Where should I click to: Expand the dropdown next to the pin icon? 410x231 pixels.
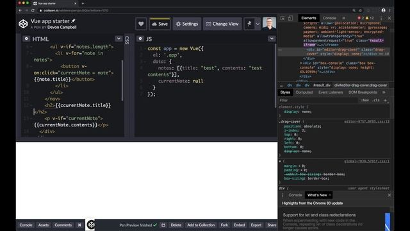[258, 24]
